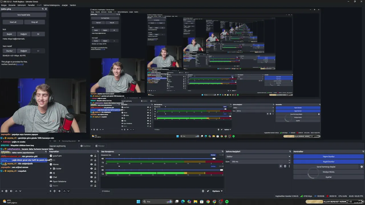Move source down in Kaynaklar list
This screenshot has width=365, height=205.
tap(68, 191)
